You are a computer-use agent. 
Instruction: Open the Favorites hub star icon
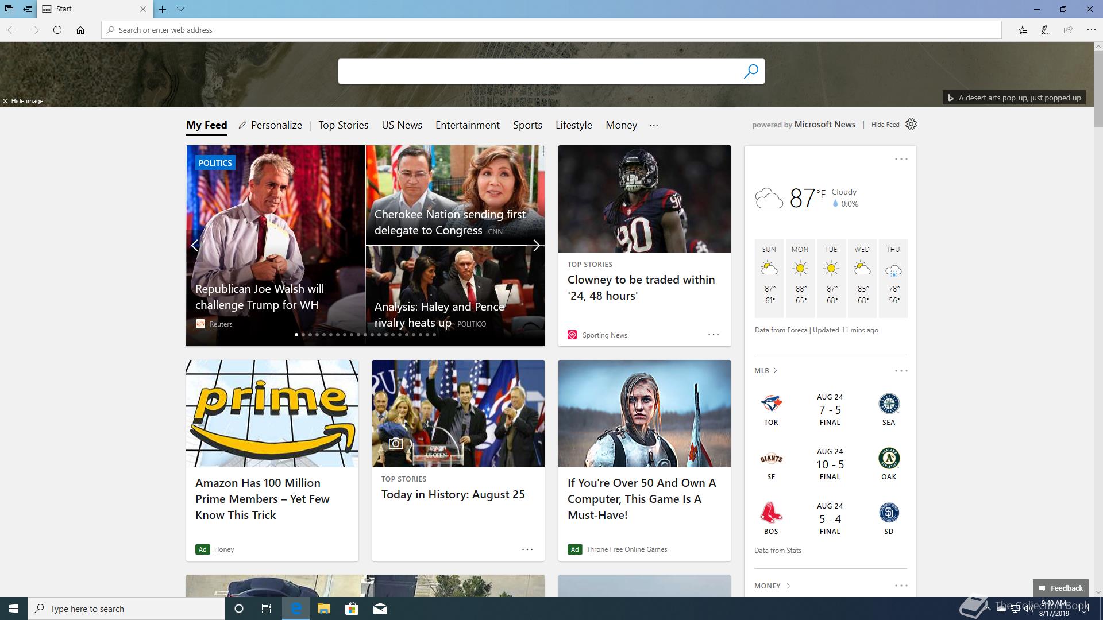coord(1023,30)
